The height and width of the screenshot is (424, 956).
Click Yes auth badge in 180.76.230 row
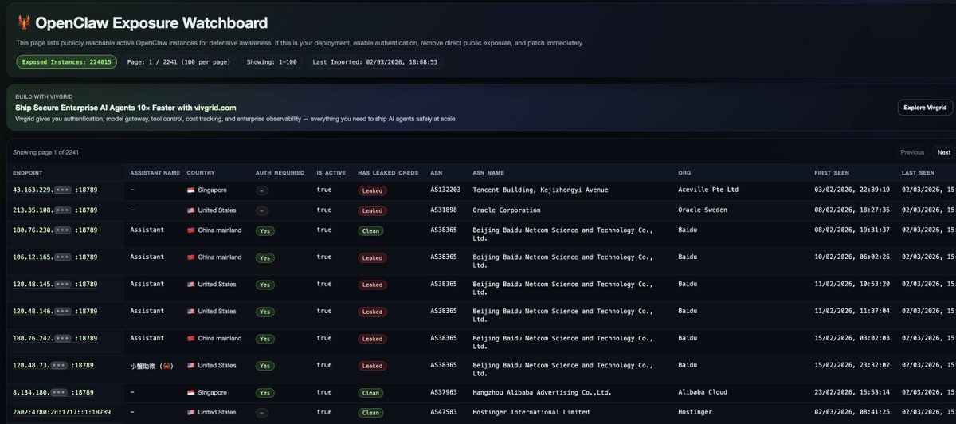point(264,231)
